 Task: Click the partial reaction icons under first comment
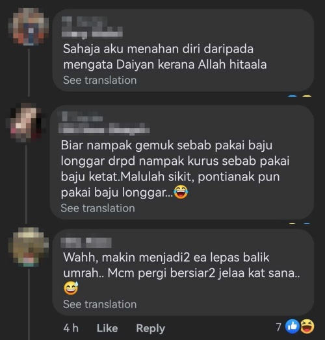tap(300, 96)
